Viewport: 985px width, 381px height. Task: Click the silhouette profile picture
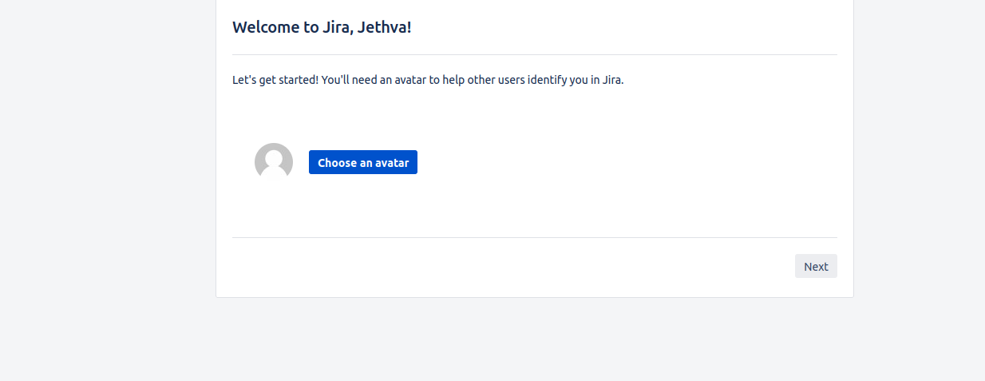[x=274, y=162]
